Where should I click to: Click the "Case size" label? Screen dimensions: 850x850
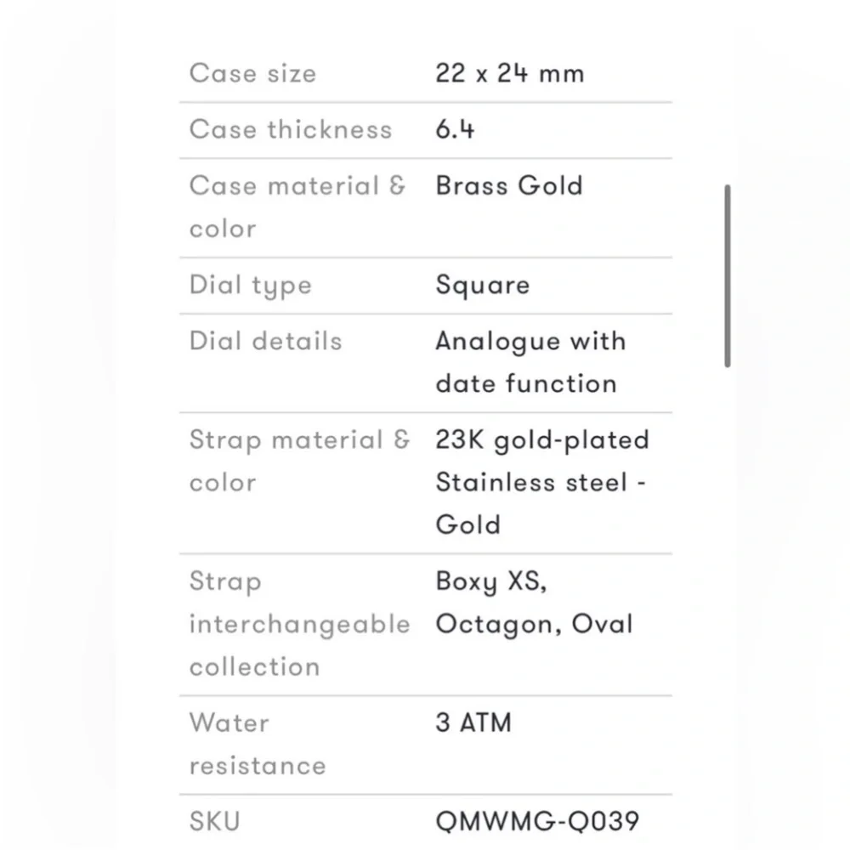252,73
